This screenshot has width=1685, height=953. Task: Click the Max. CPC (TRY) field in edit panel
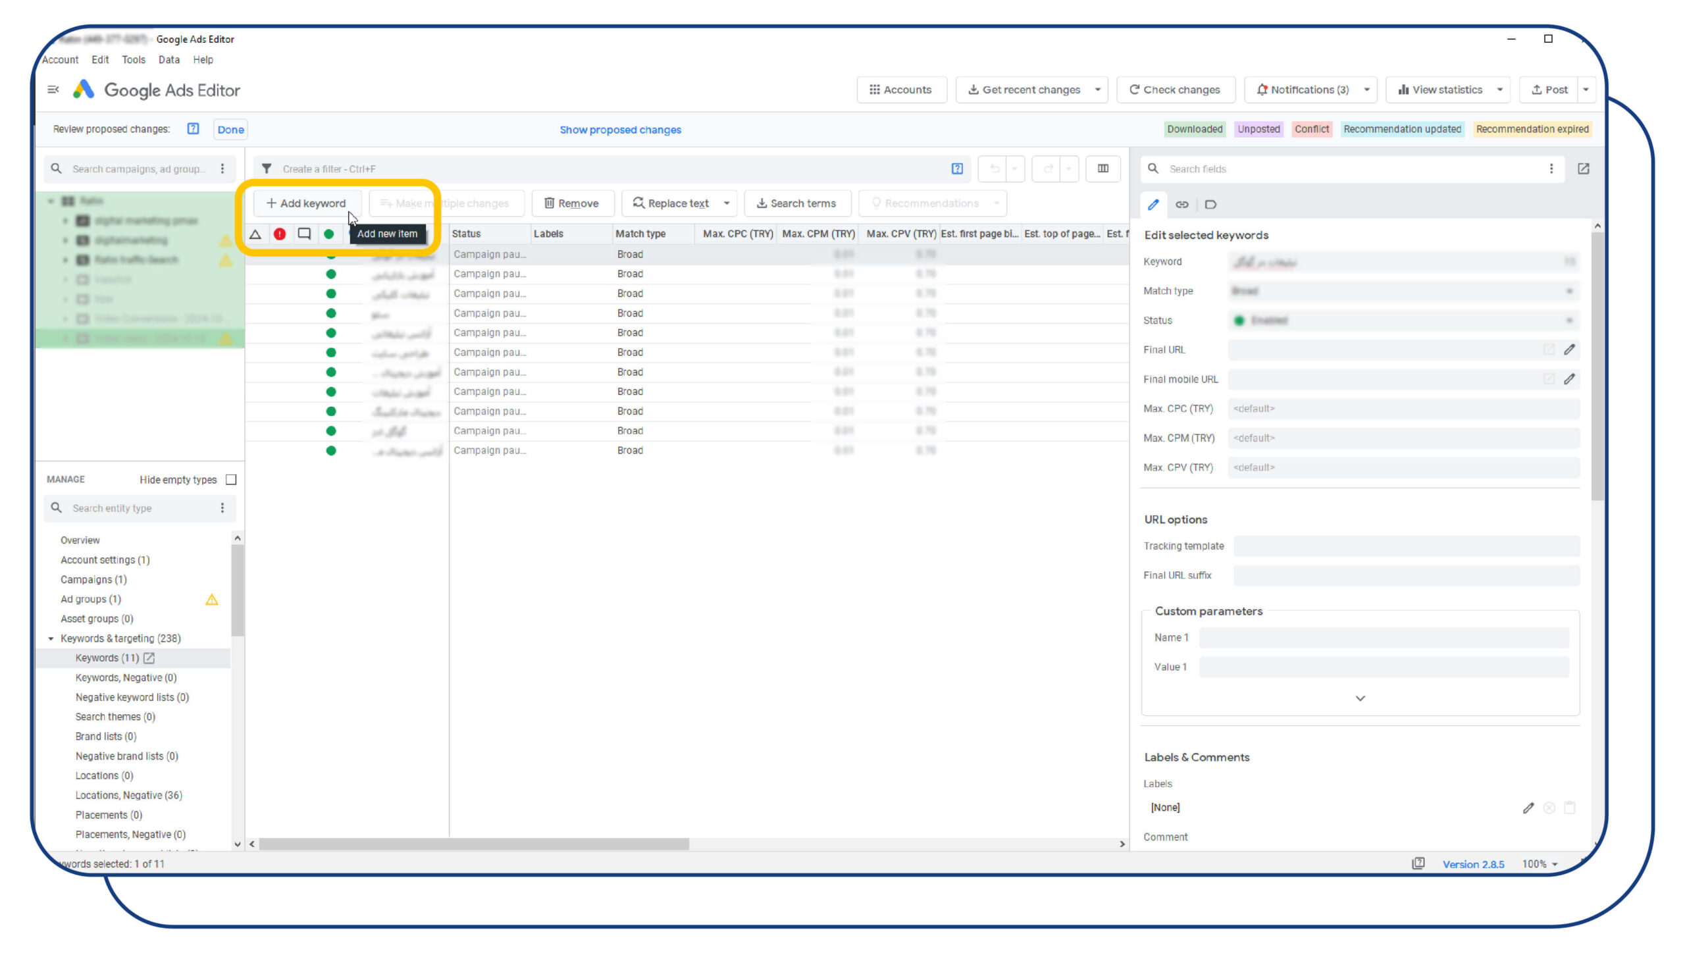pyautogui.click(x=1404, y=409)
